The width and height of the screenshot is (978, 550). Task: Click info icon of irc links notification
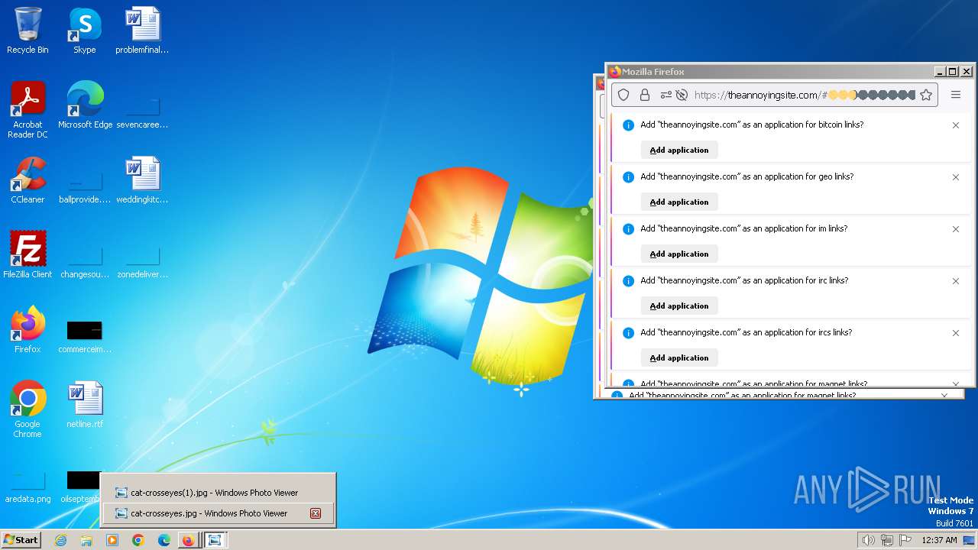pos(628,281)
